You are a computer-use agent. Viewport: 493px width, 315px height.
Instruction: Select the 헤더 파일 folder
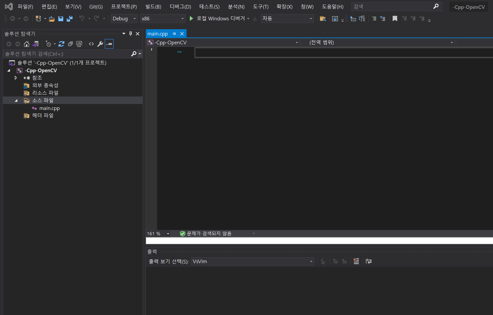[43, 115]
